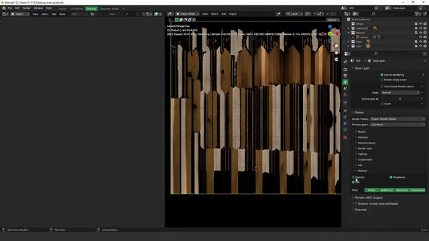
Task: Open Preview pass Combined dropdown
Action: (x=397, y=125)
